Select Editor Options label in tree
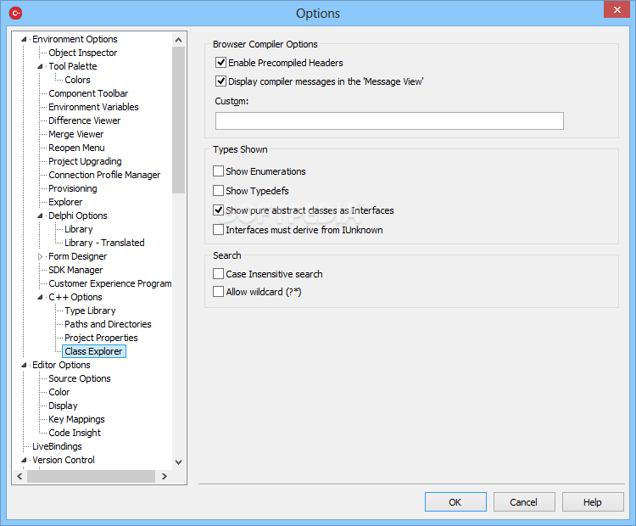This screenshot has height=526, width=636. [x=61, y=366]
